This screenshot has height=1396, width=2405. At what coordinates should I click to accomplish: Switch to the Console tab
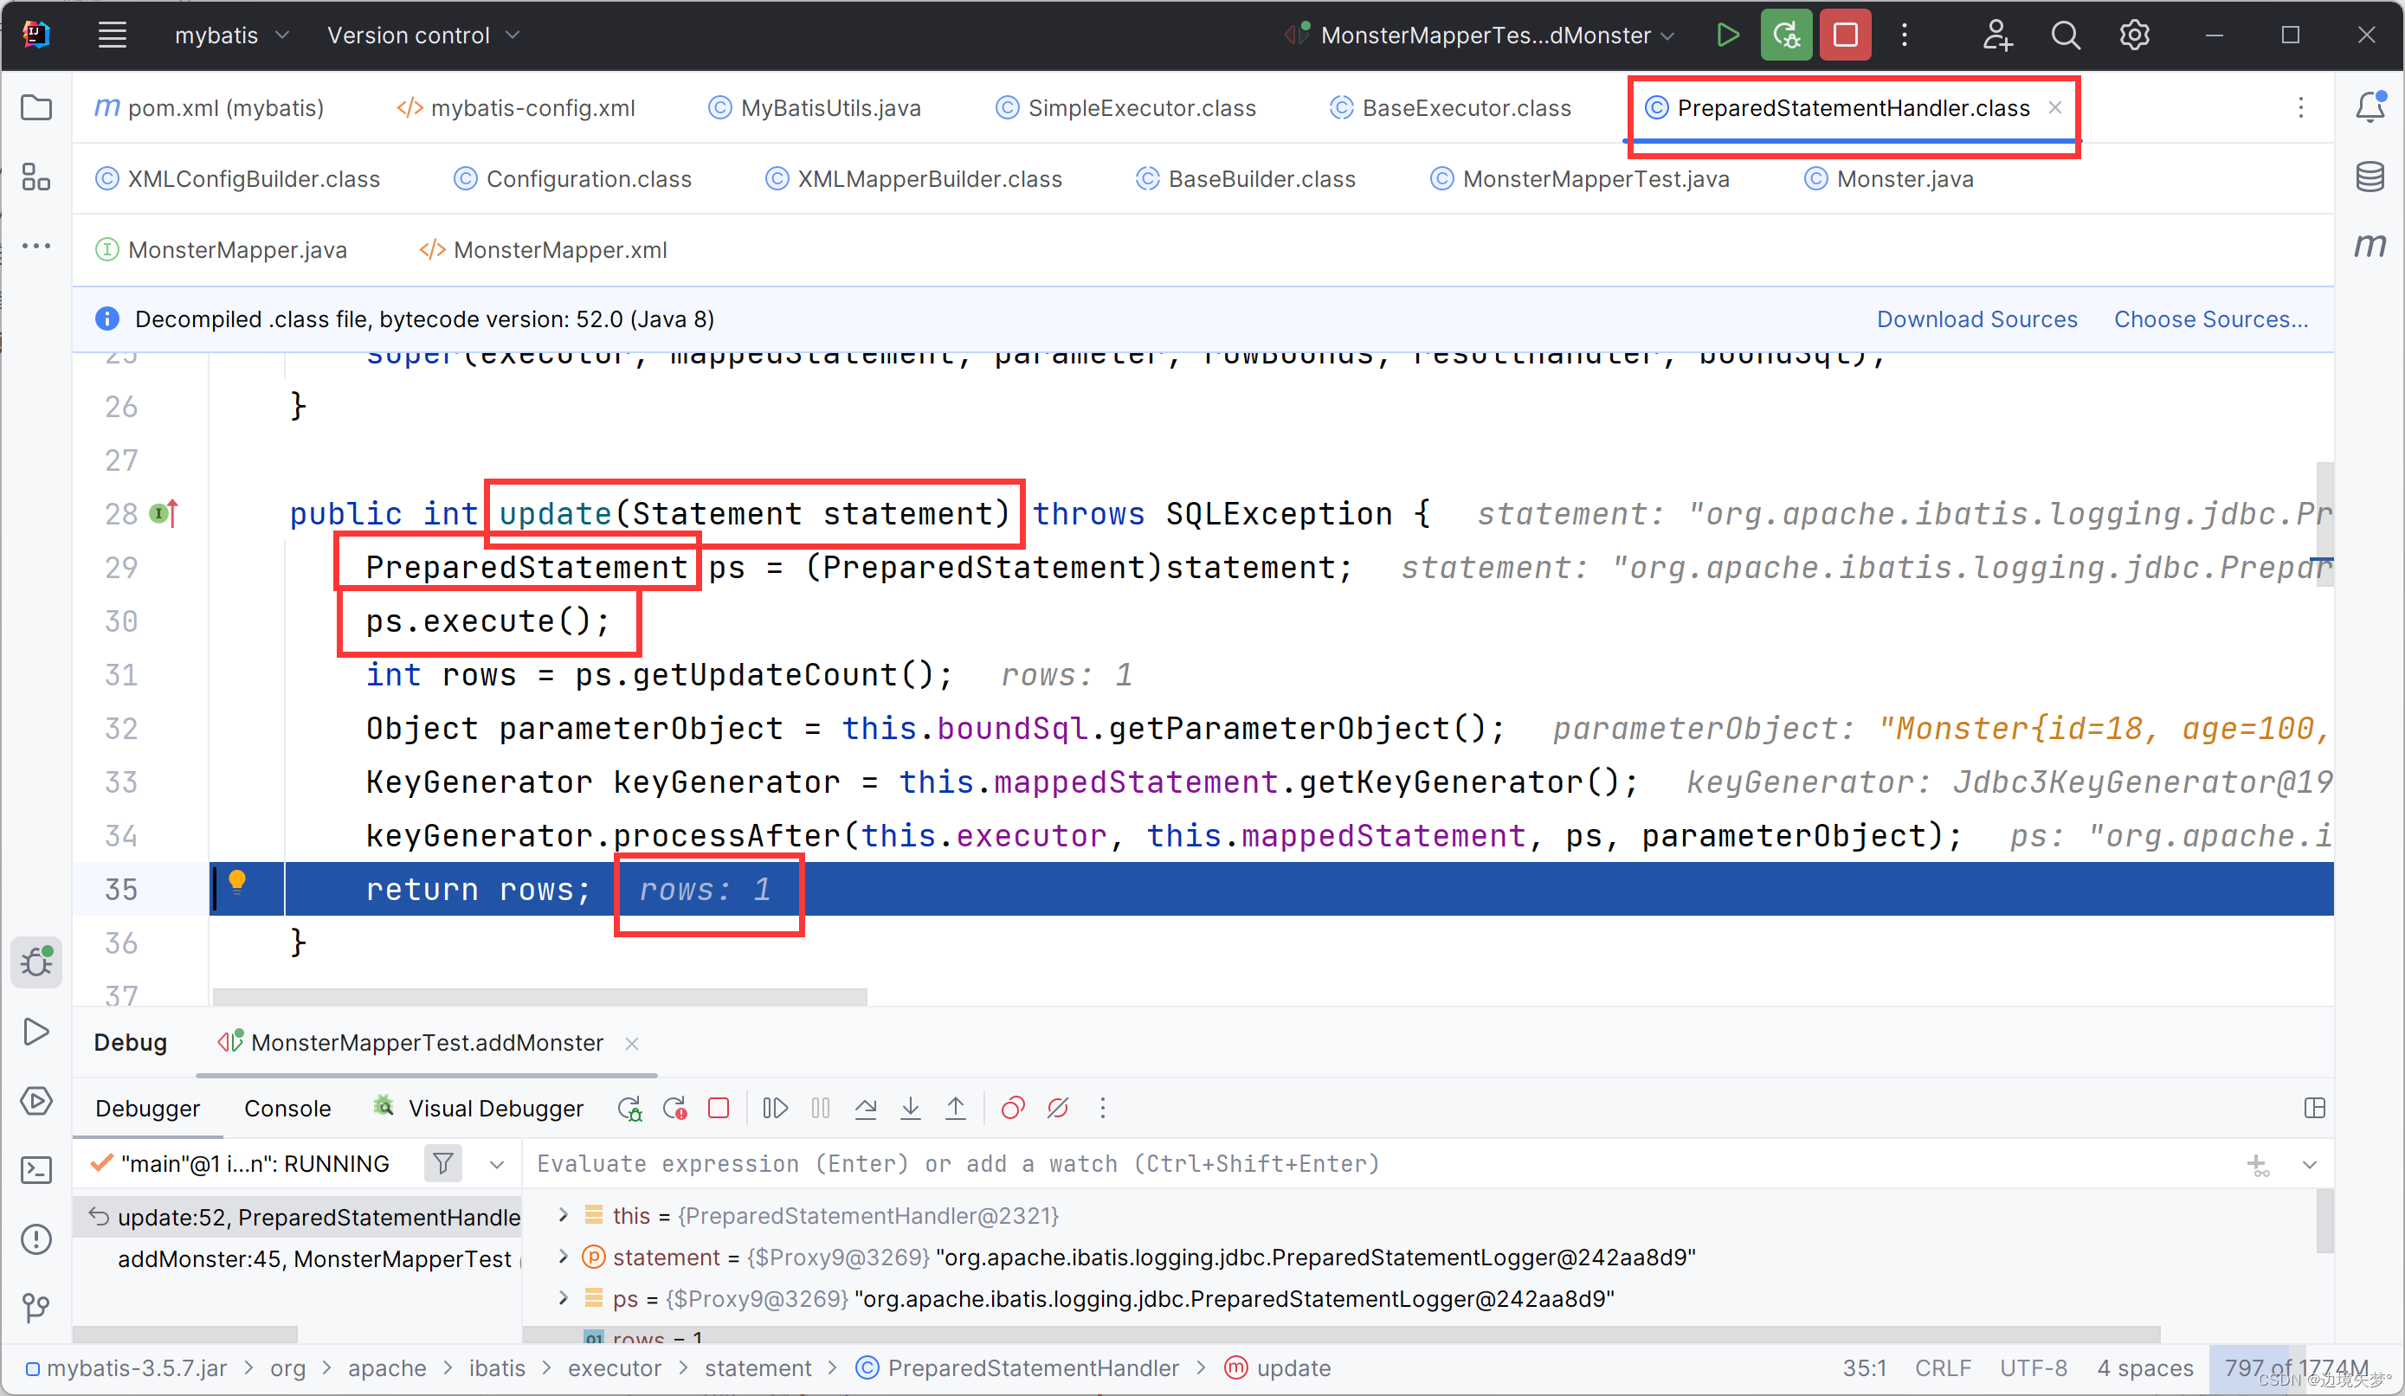[x=287, y=1108]
